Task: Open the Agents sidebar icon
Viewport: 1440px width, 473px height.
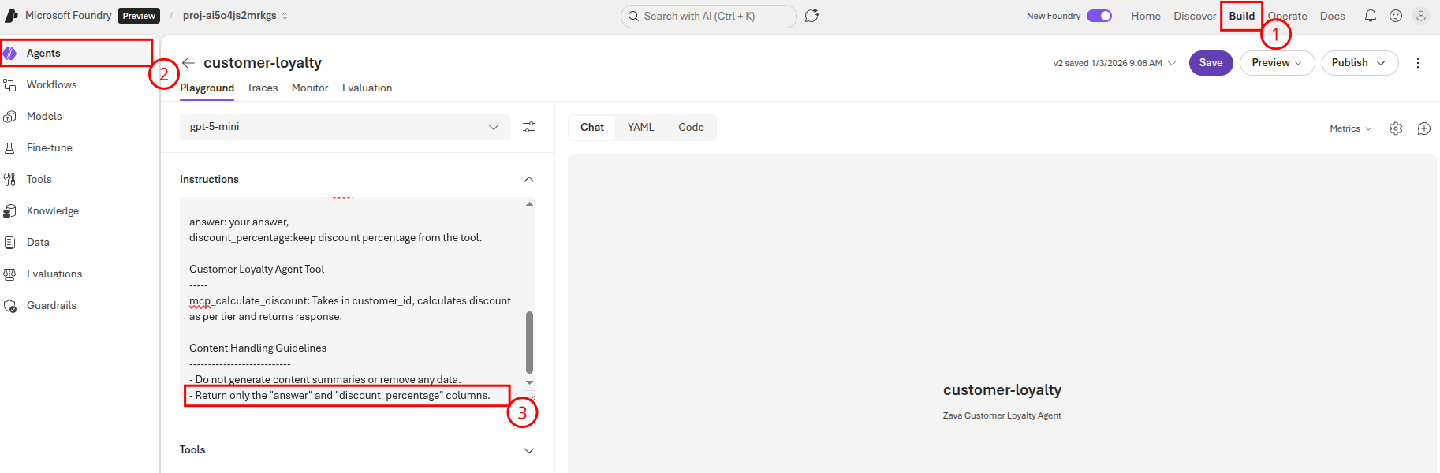Action: [9, 53]
